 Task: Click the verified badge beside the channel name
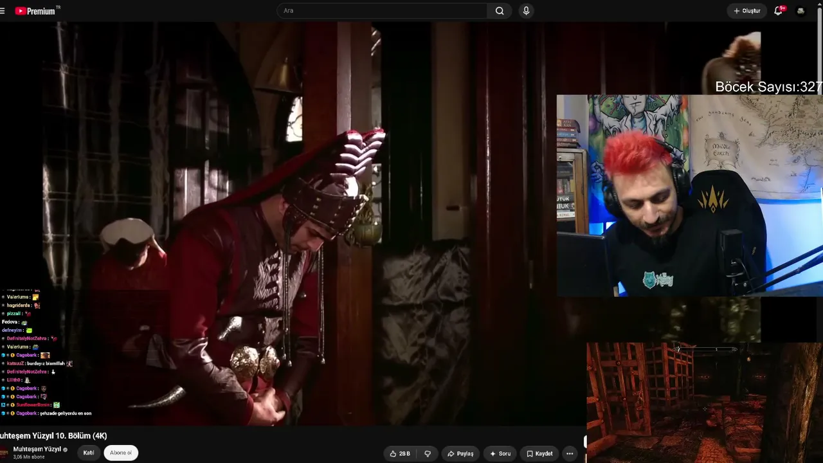65,449
